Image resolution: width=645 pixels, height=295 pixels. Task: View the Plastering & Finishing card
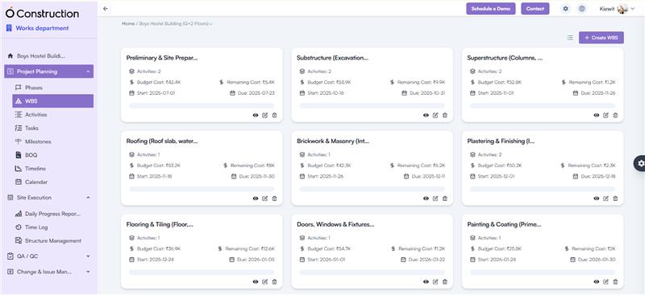tap(597, 199)
